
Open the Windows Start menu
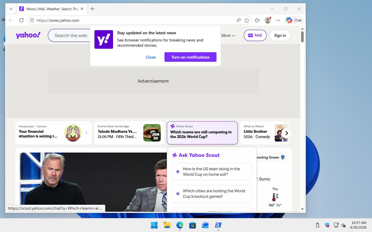tap(154, 225)
